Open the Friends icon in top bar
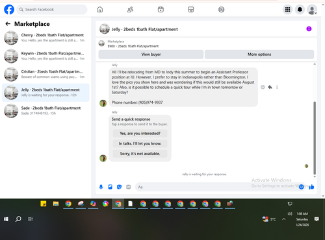 click(x=130, y=10)
